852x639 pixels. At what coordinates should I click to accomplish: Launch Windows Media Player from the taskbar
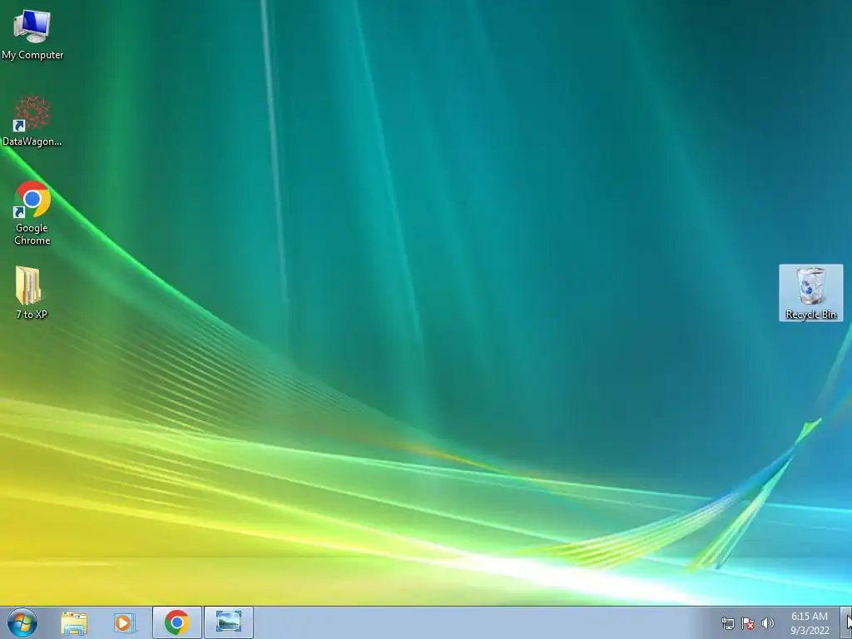(x=125, y=622)
